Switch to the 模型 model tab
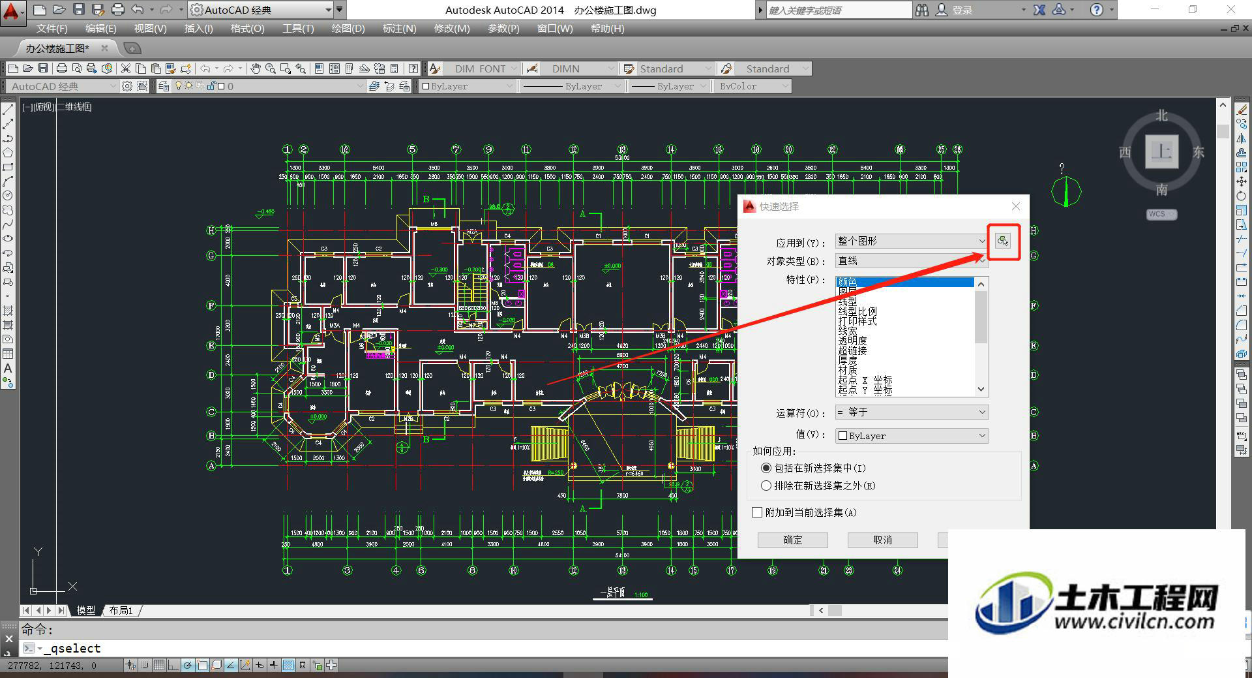Viewport: 1252px width, 678px height. coord(86,610)
